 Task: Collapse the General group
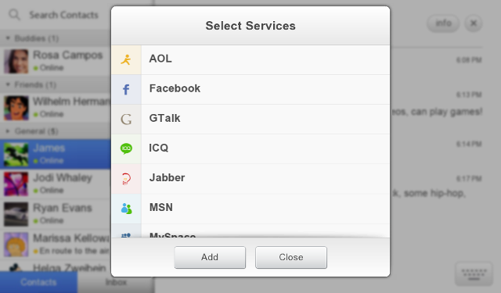[x=8, y=131]
